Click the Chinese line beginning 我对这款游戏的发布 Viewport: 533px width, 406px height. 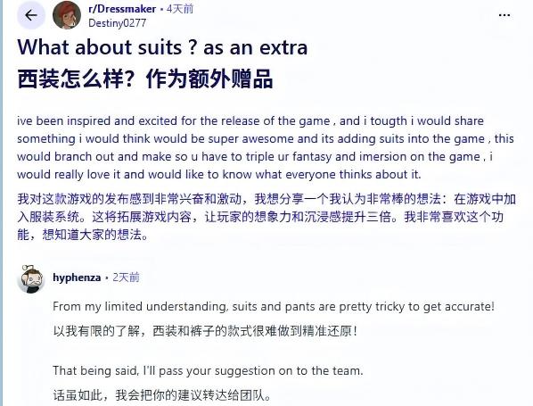click(x=266, y=199)
